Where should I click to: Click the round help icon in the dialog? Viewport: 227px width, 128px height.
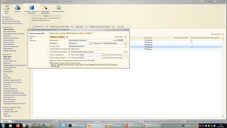coord(126,37)
